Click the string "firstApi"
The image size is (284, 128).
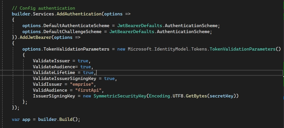coord(88,90)
